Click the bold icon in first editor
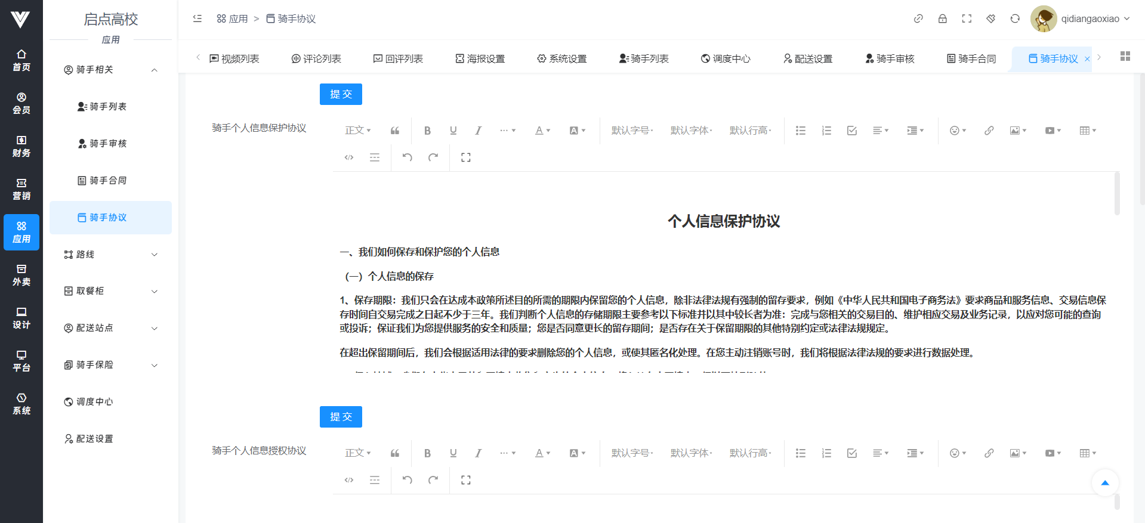Image resolution: width=1145 pixels, height=523 pixels. [427, 131]
